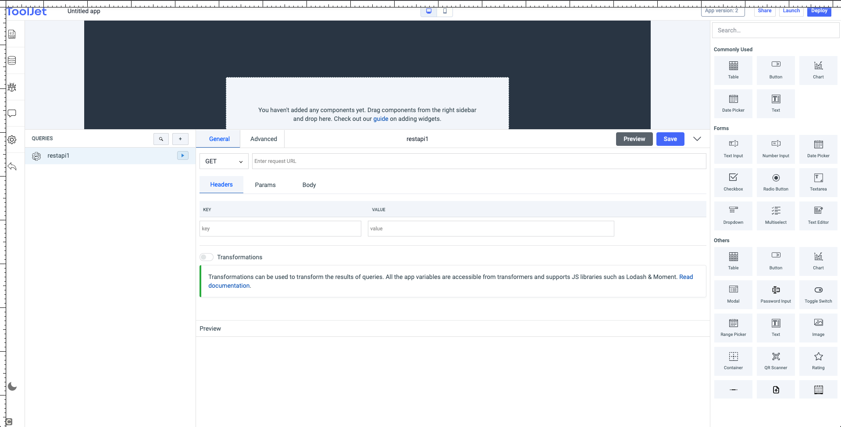Open global settings via the gear icon
The height and width of the screenshot is (427, 841).
coord(12,140)
